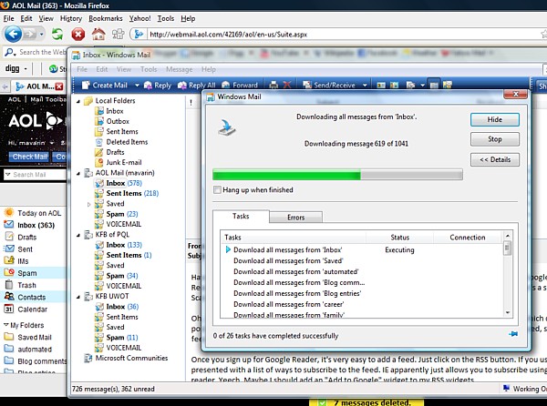The image size is (547, 406).
Task: Select AOL Mail Inbox (578) folder
Action: 119,183
